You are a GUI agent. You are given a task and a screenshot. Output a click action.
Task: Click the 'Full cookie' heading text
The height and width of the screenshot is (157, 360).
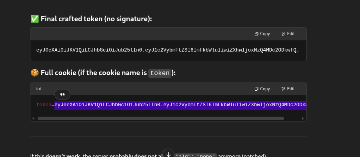click(x=58, y=73)
